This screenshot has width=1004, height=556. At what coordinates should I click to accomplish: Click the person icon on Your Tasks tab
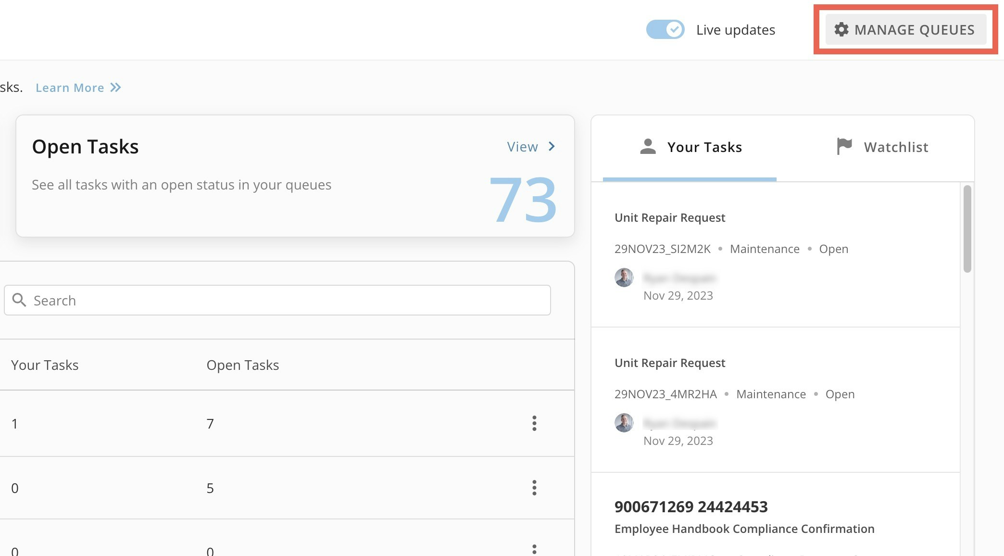point(648,146)
